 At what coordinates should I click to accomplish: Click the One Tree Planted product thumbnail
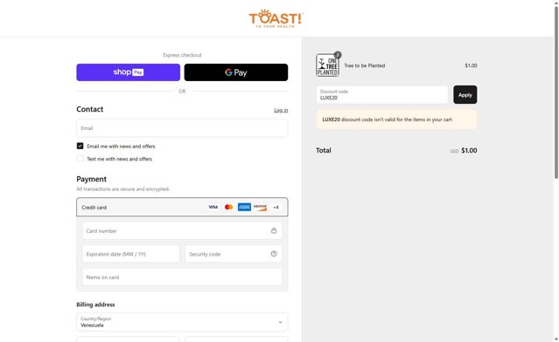point(327,65)
